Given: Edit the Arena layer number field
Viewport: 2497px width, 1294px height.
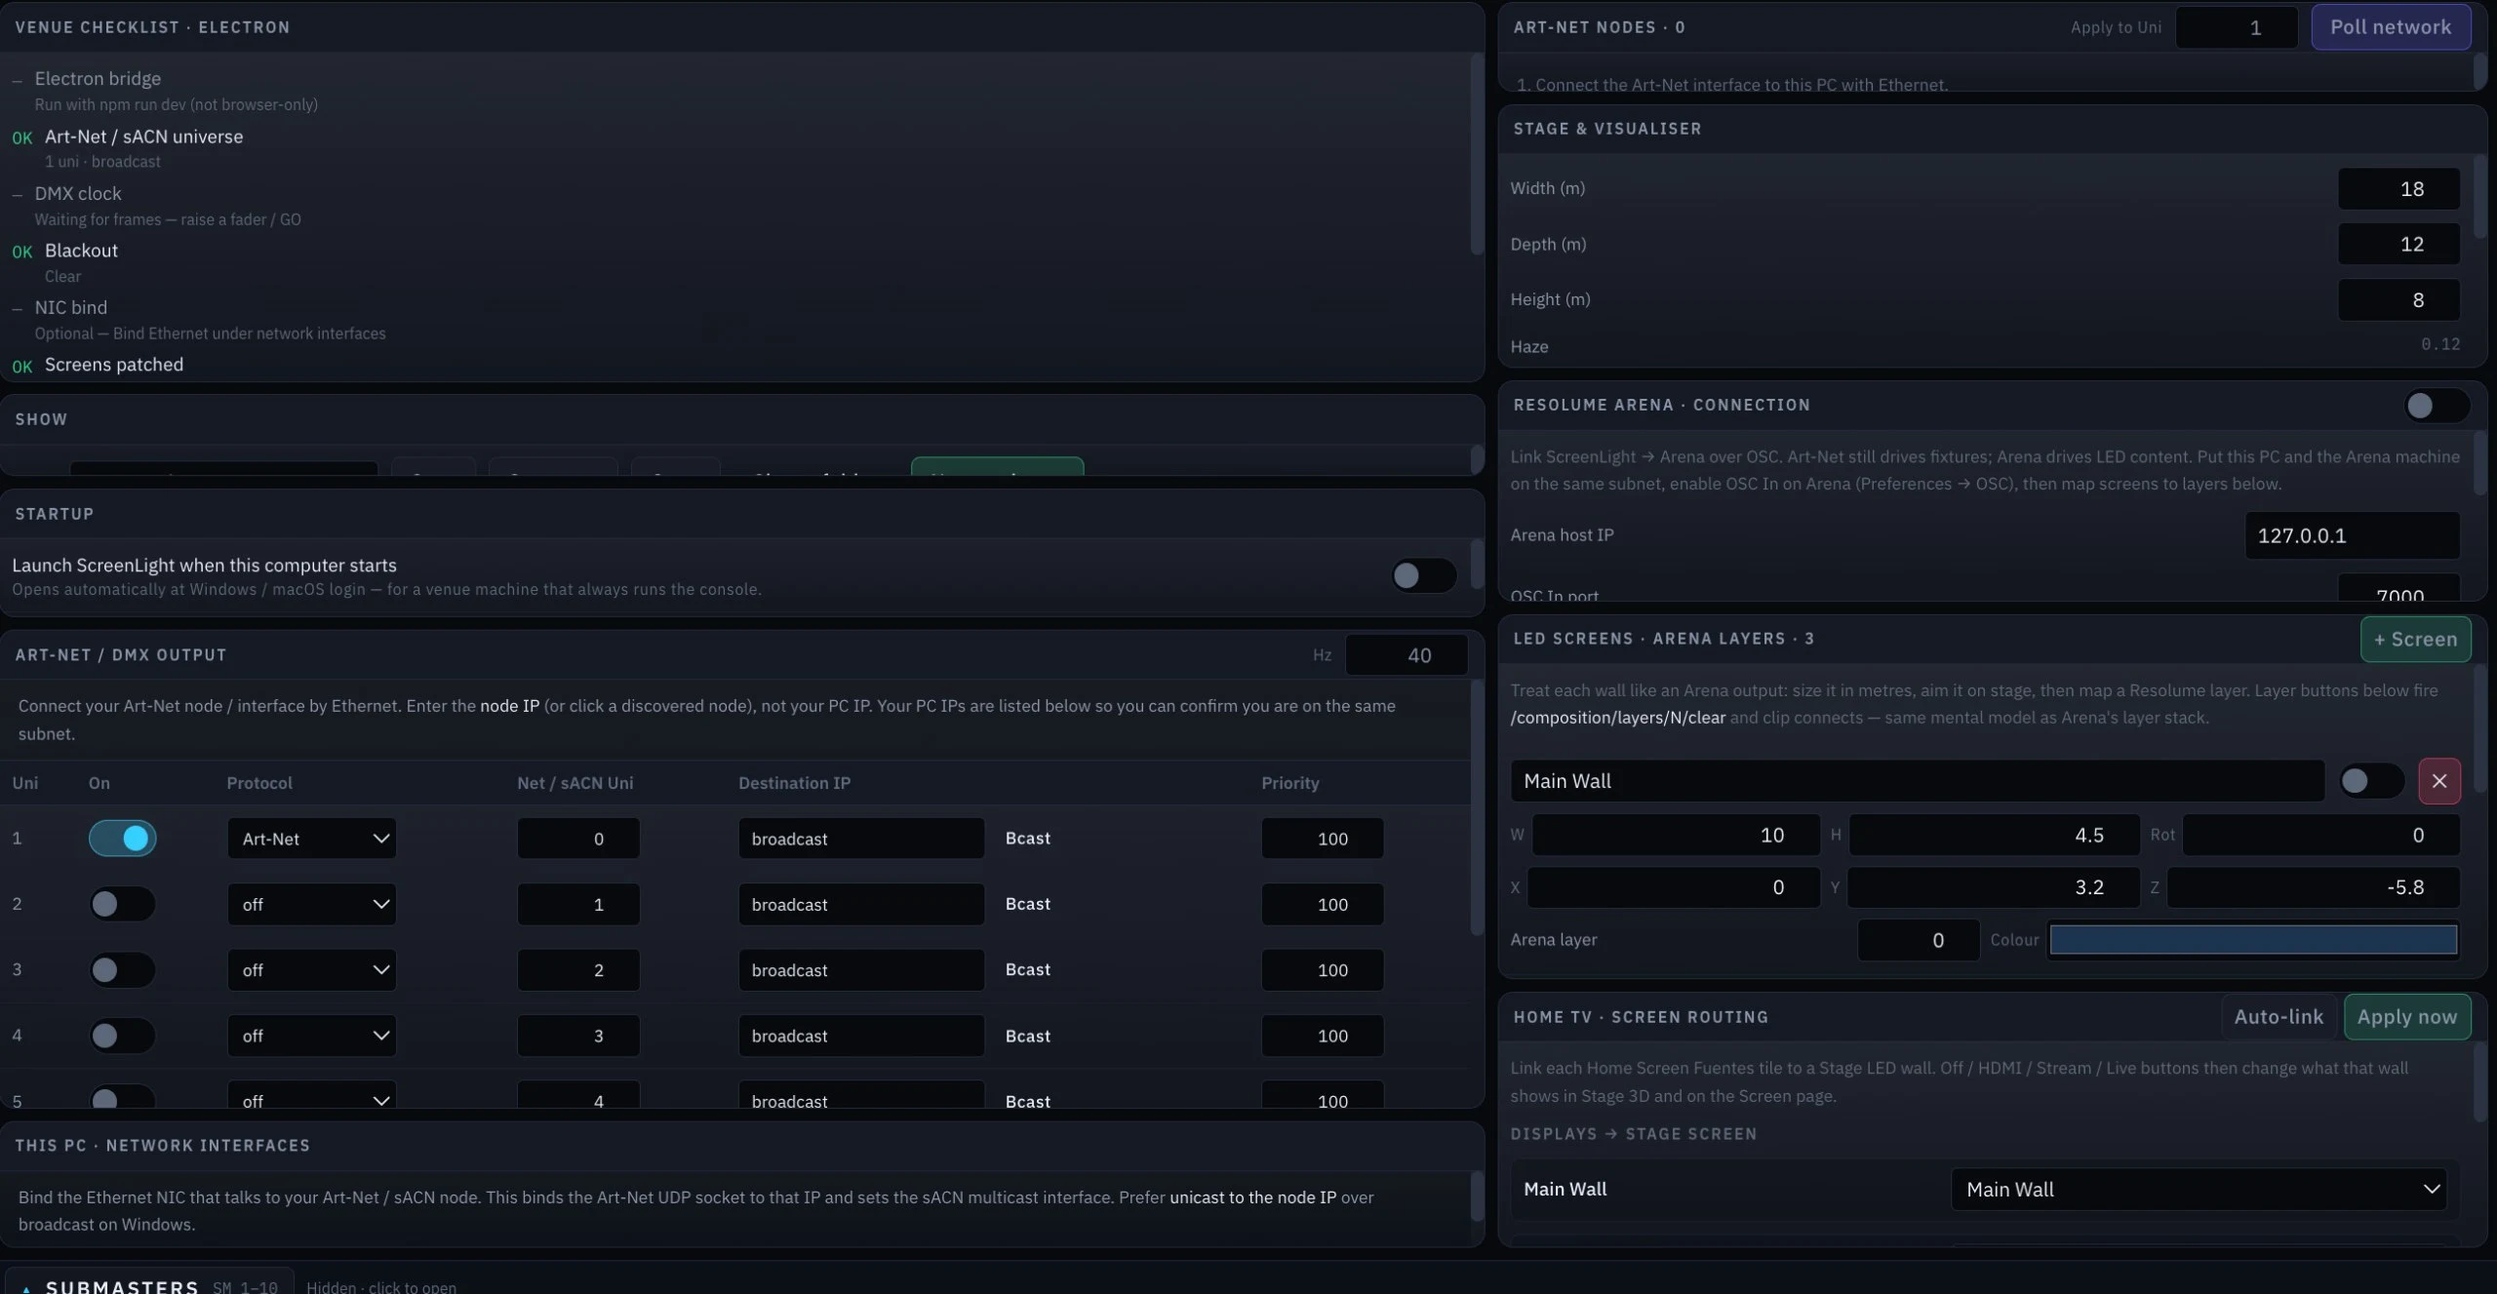Looking at the screenshot, I should click(1919, 940).
